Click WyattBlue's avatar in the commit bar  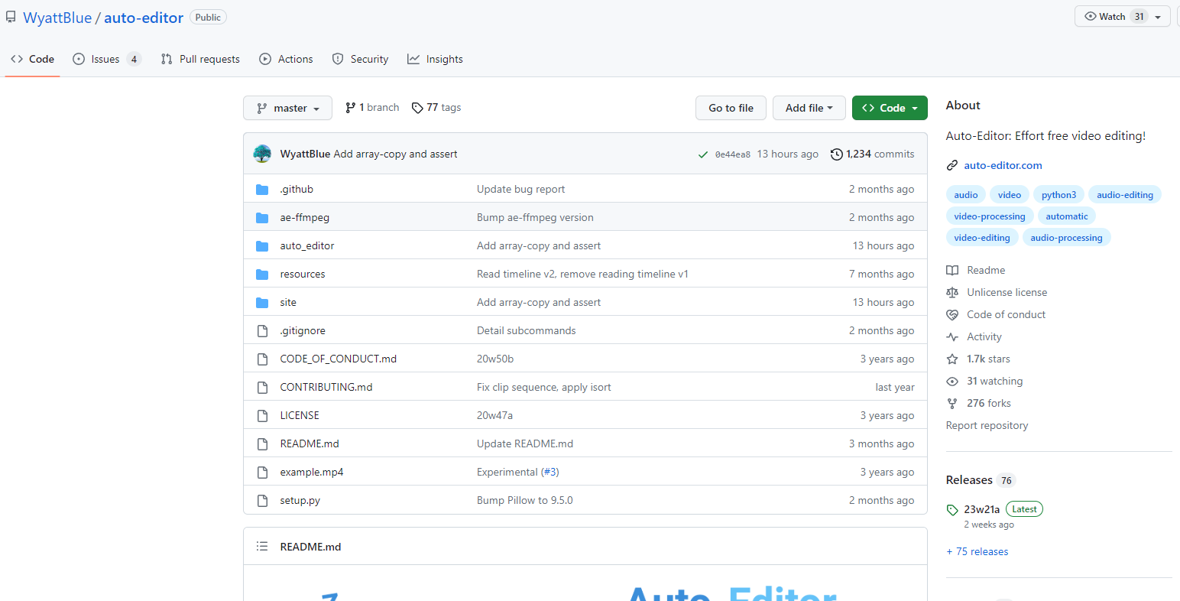(262, 154)
